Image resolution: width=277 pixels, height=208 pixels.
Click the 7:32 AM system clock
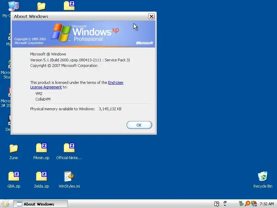point(267,204)
